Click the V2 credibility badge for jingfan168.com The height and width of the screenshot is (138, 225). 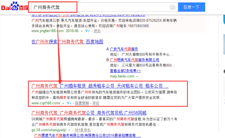click(87, 31)
